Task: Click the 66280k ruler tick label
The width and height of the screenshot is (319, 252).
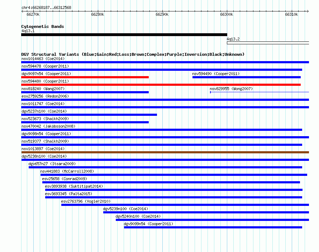Action: click(97, 14)
